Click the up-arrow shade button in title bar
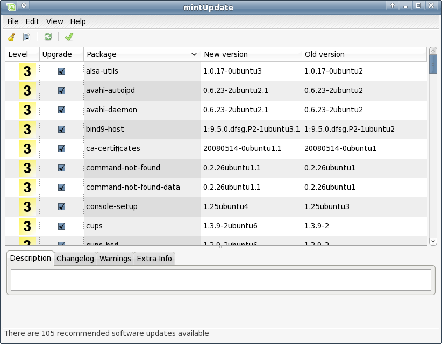Image resolution: width=442 pixels, height=344 pixels. tap(393, 5)
